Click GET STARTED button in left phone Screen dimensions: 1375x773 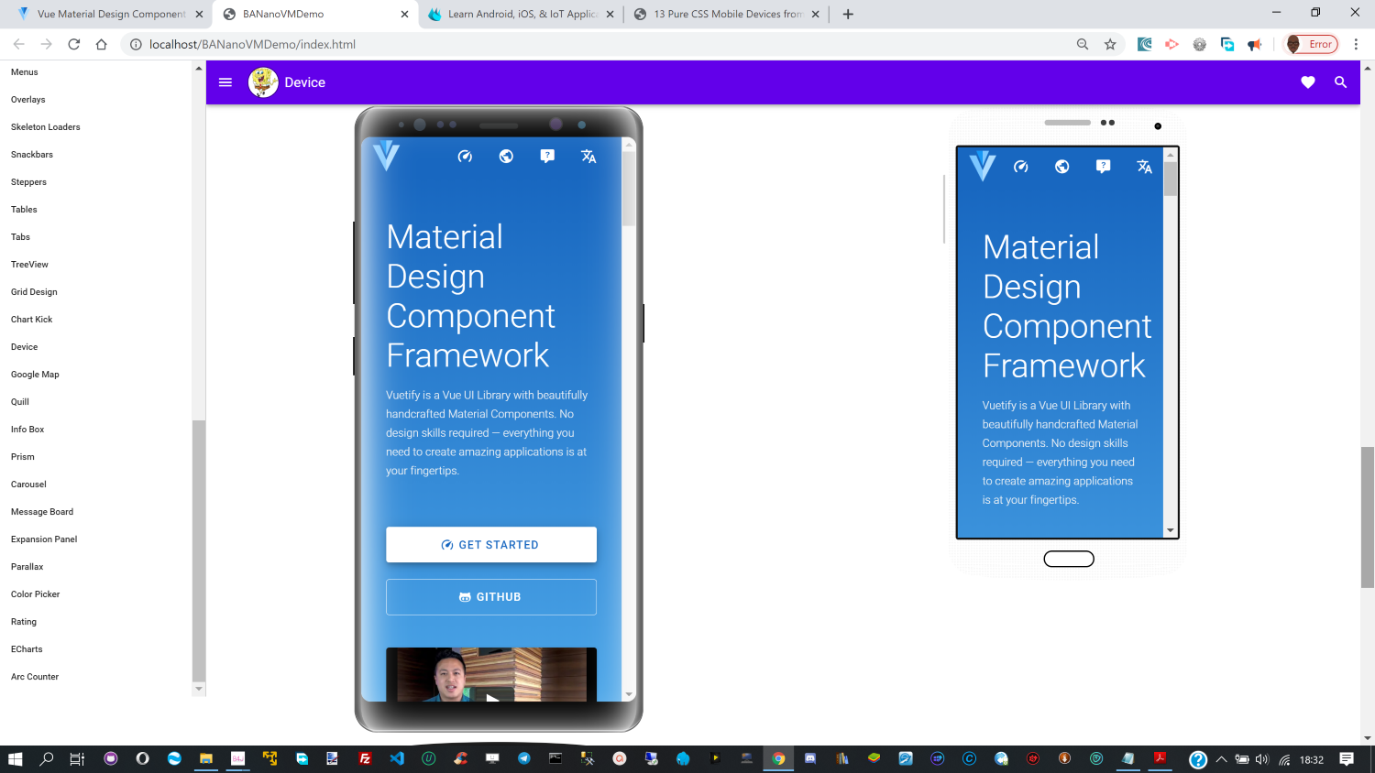click(x=491, y=545)
